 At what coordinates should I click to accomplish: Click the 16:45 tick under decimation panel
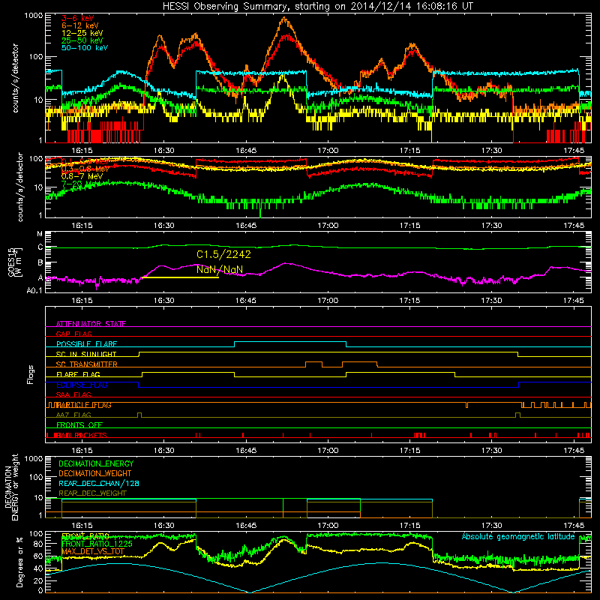(246, 526)
